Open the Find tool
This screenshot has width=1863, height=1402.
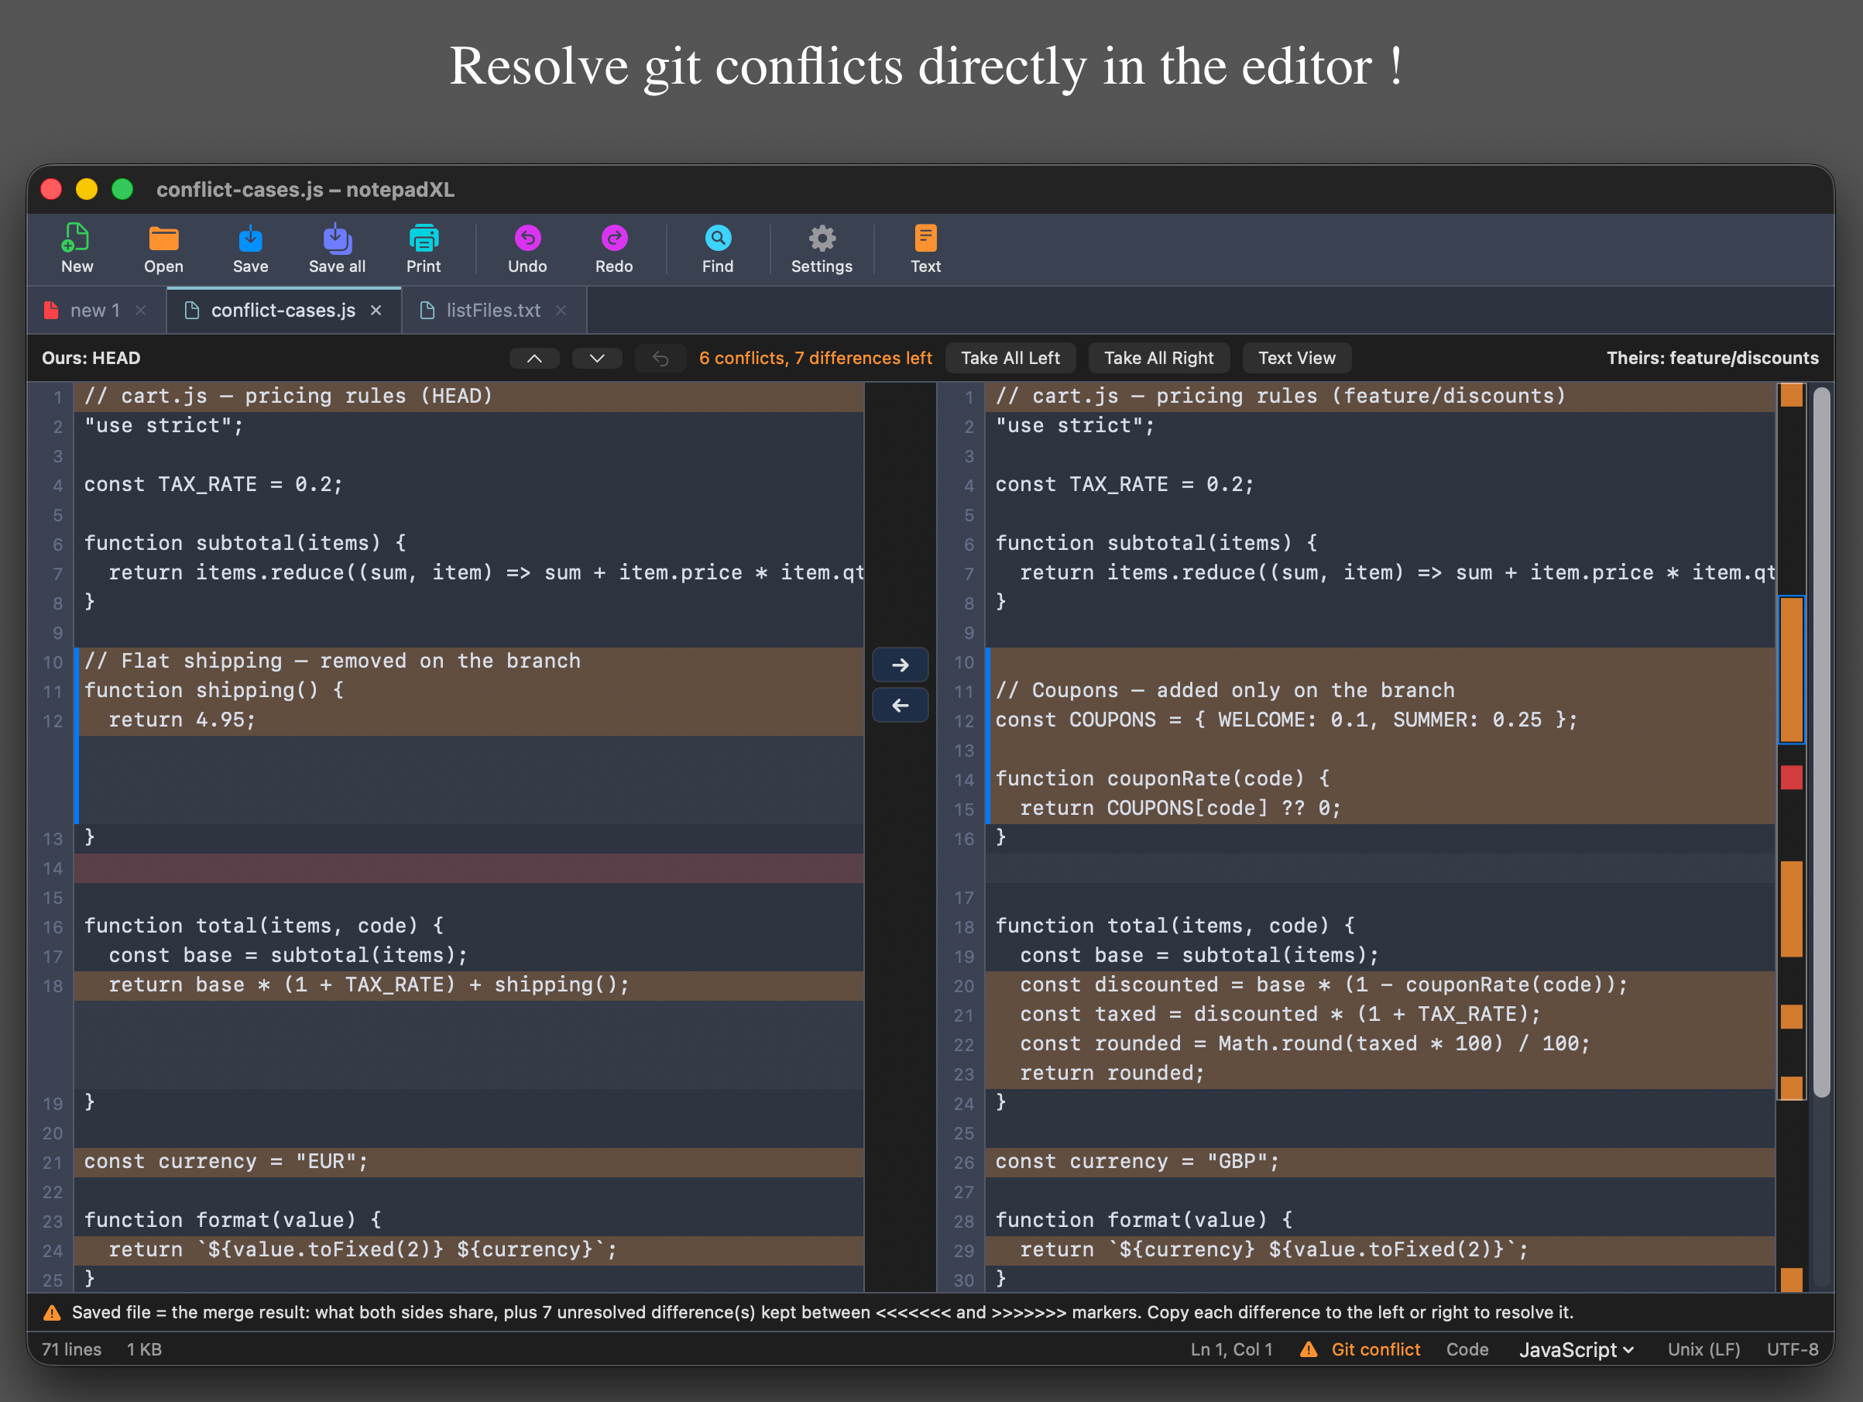pos(718,239)
